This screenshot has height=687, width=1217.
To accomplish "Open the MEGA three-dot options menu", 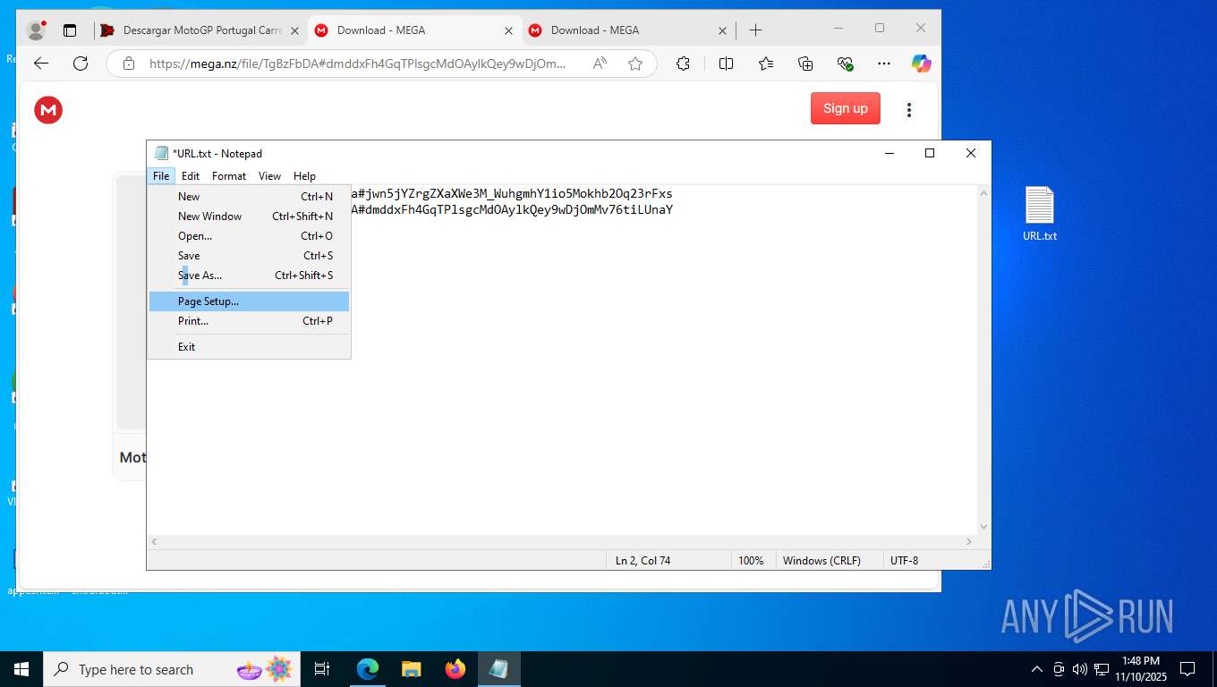I will pos(909,110).
